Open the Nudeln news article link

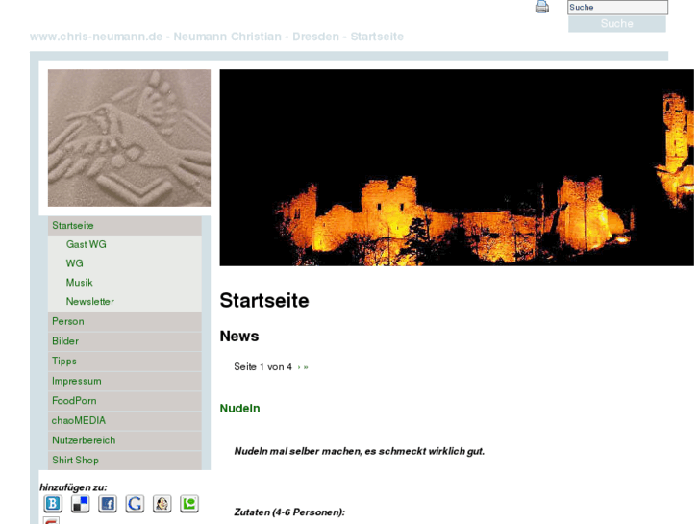click(239, 409)
